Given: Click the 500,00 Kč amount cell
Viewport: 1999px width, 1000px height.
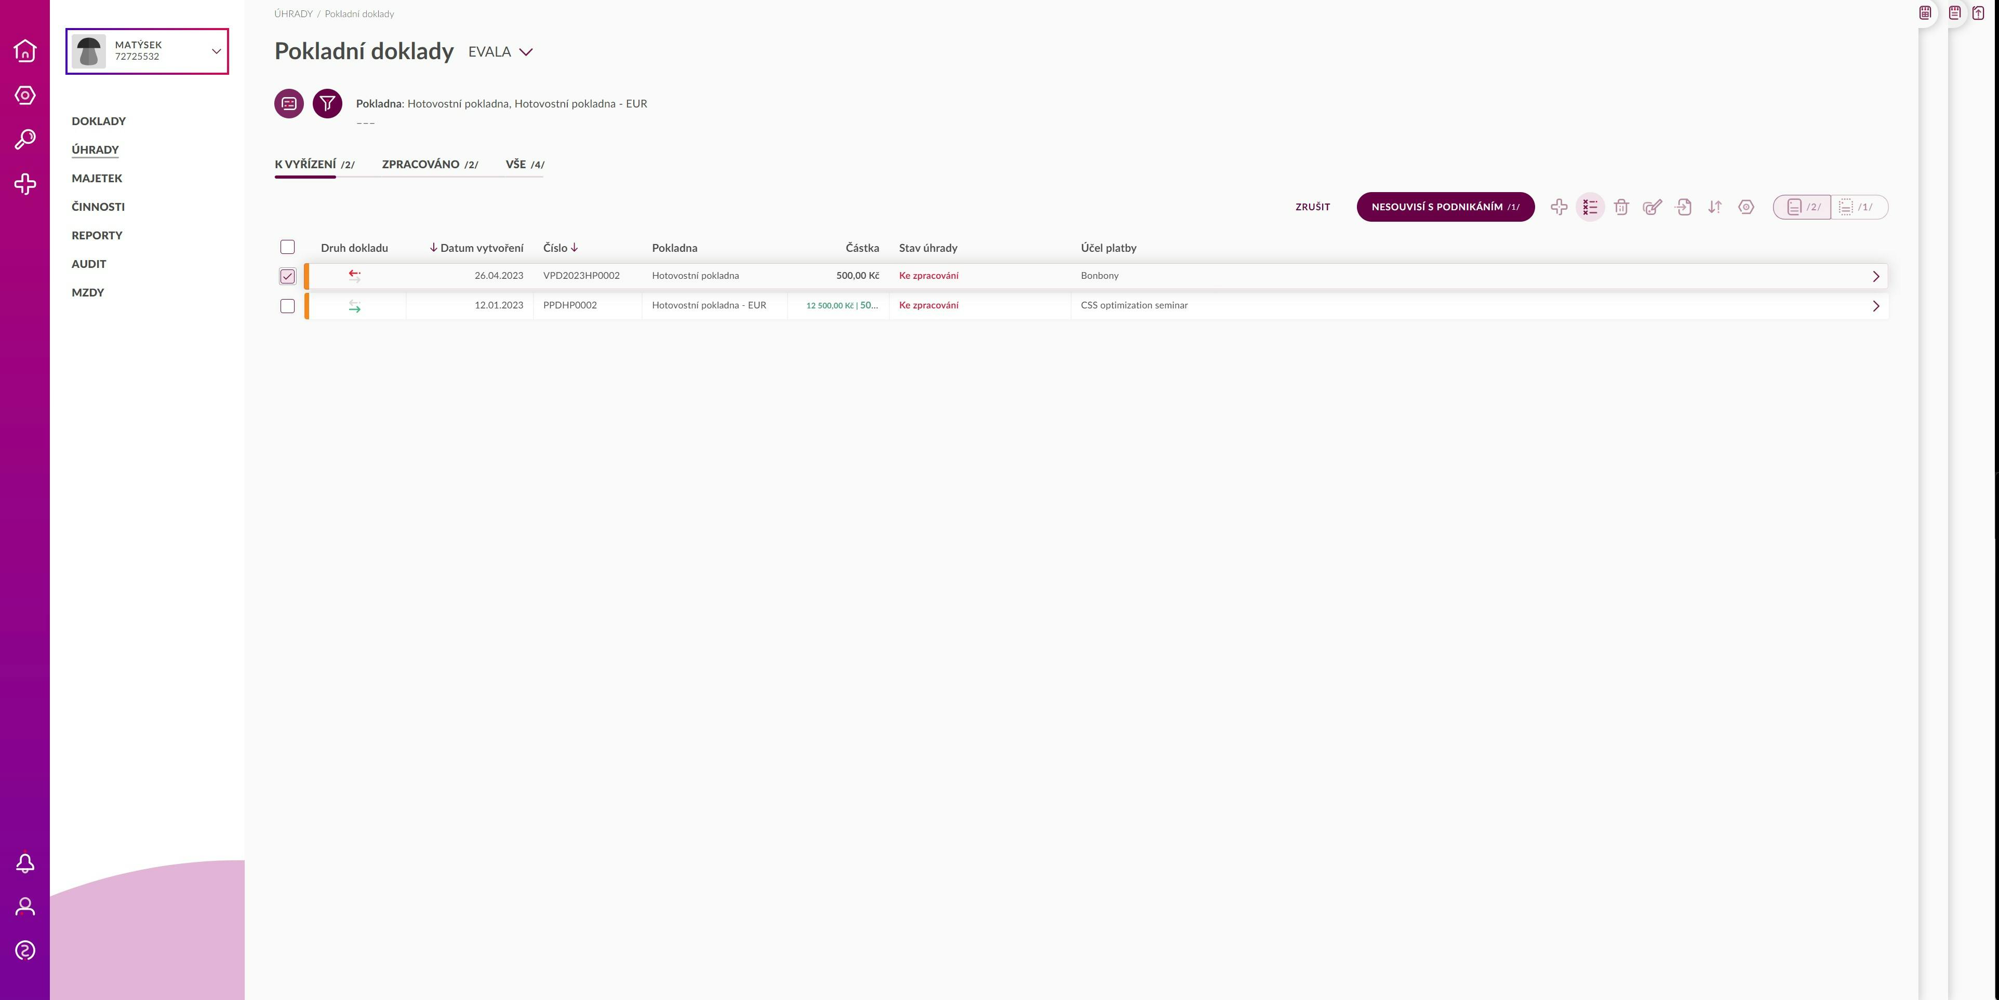Looking at the screenshot, I should coord(858,275).
